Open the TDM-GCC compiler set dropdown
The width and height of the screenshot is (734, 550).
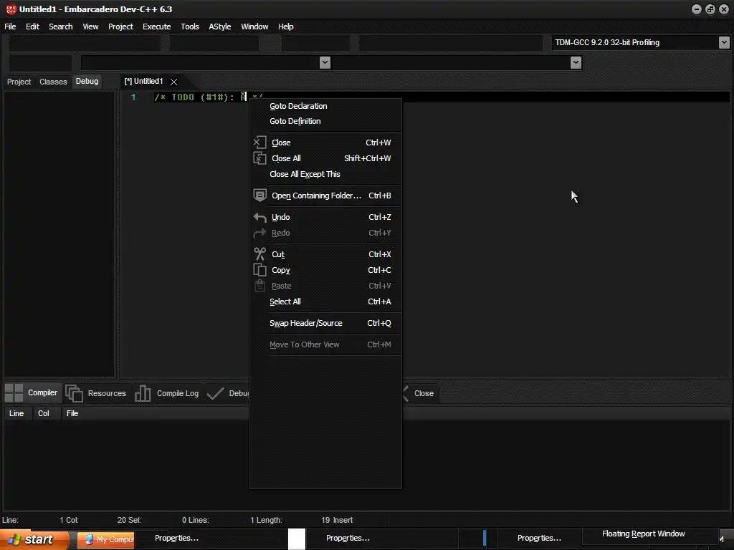(724, 42)
